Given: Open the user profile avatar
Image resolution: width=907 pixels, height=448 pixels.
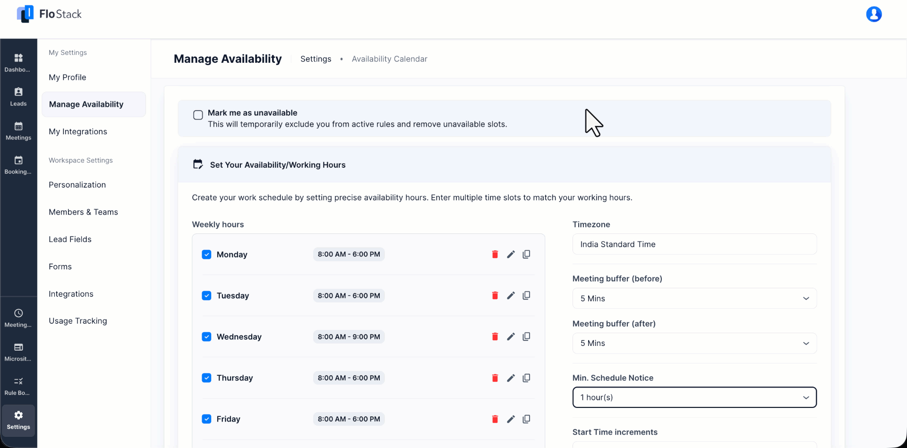Looking at the screenshot, I should pos(873,14).
